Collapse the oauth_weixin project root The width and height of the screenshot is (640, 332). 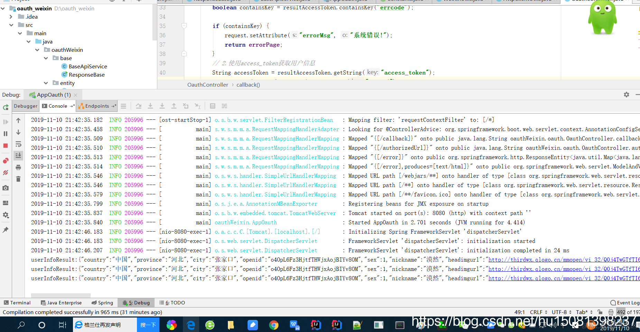(3, 8)
